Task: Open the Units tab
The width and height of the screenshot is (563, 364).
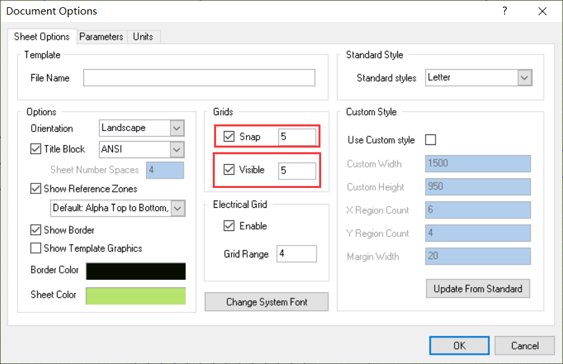Action: click(x=143, y=36)
